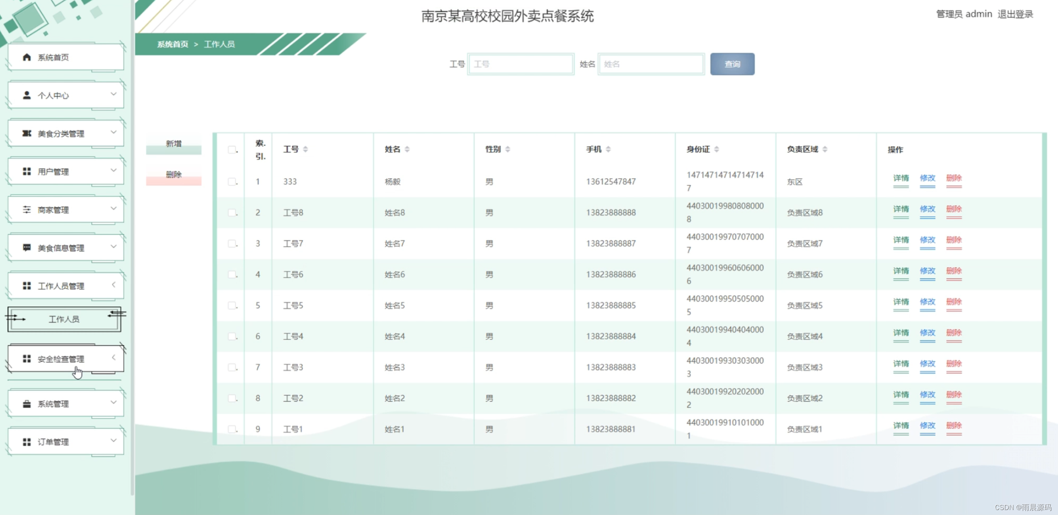Click the briefcase icon for 系统管理
1058x515 pixels.
[x=27, y=404]
